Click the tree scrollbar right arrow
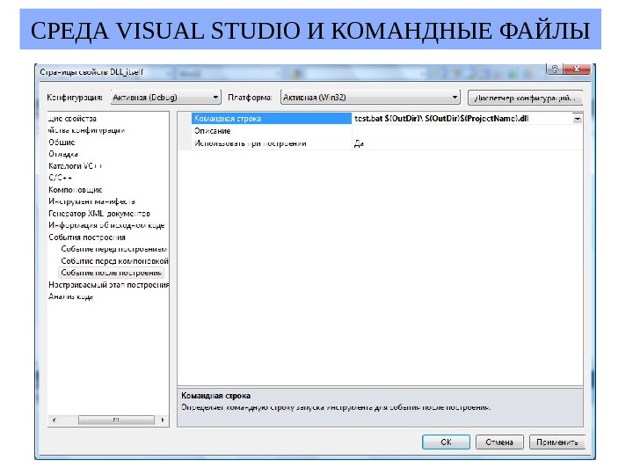This screenshot has width=633, height=475. (163, 420)
